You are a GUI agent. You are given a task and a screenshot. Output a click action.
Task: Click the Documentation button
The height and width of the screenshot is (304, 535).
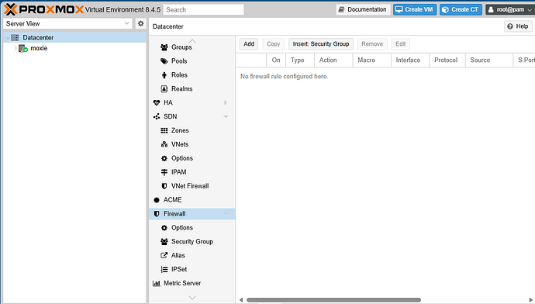coord(363,9)
